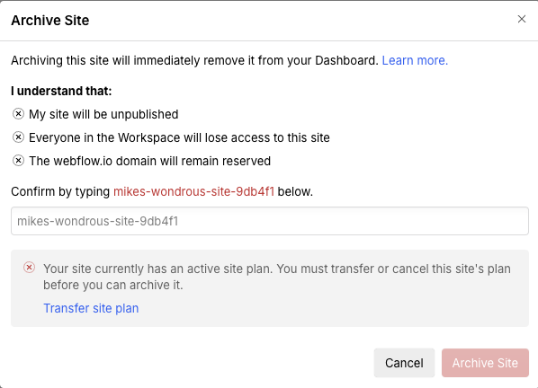538x388 pixels.
Task: Click the "I understand that:" heading
Action: pos(61,91)
